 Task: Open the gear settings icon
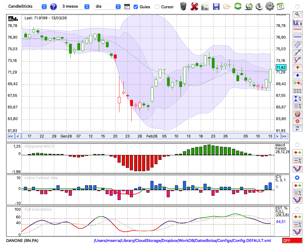[270, 6]
